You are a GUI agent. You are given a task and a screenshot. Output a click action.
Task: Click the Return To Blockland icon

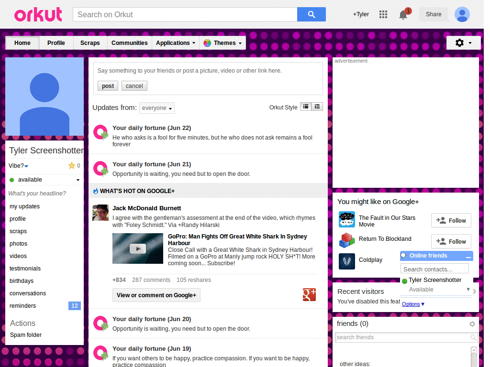tap(347, 240)
